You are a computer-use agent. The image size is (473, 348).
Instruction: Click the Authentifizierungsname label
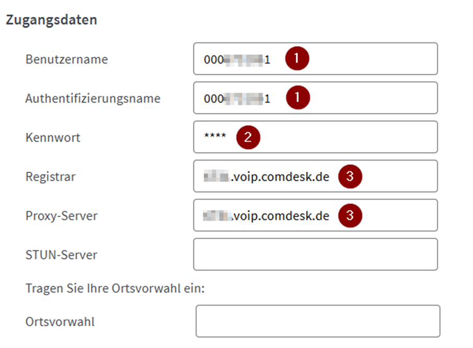coord(93,98)
